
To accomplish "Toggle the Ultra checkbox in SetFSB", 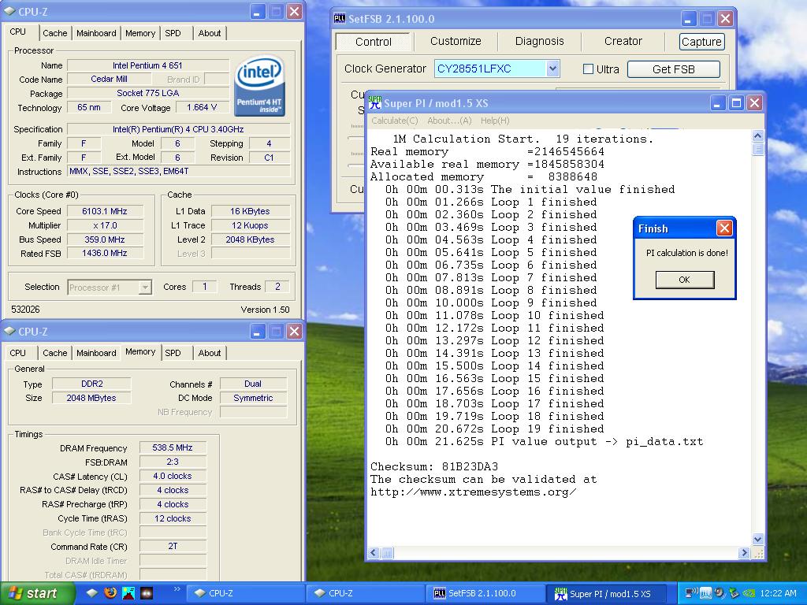I will pos(588,69).
